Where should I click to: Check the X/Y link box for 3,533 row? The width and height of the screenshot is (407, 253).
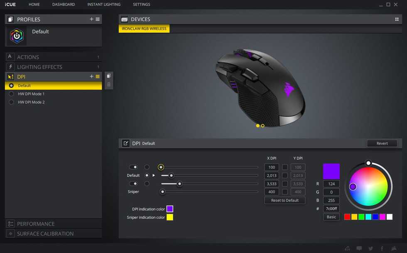point(285,184)
